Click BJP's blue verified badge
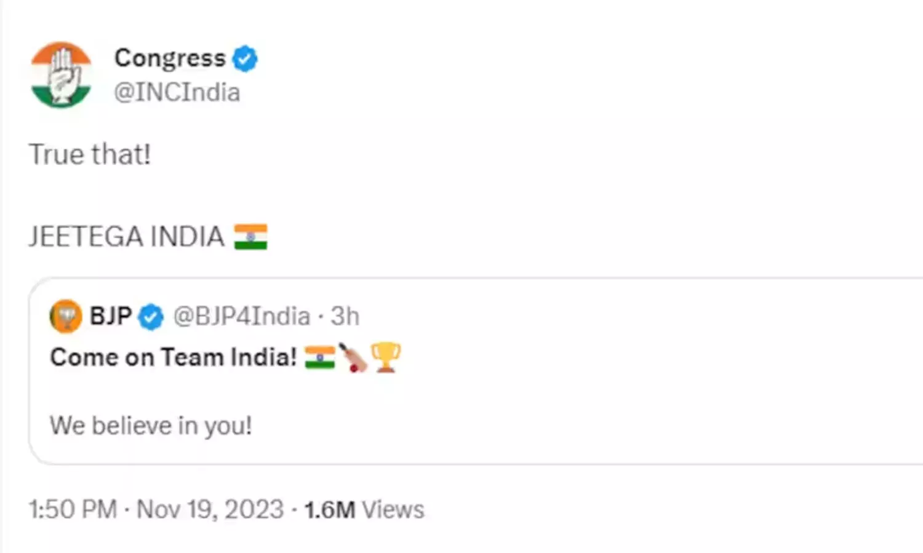This screenshot has width=923, height=553. point(151,317)
